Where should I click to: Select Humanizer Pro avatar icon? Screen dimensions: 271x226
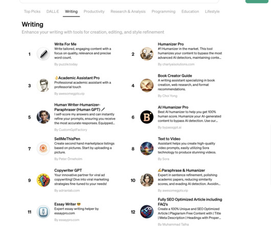pos(147,54)
